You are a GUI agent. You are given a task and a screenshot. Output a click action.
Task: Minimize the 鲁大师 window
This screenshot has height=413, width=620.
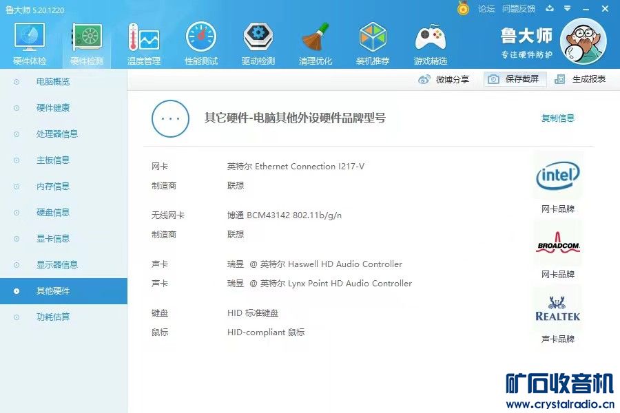[x=586, y=9]
